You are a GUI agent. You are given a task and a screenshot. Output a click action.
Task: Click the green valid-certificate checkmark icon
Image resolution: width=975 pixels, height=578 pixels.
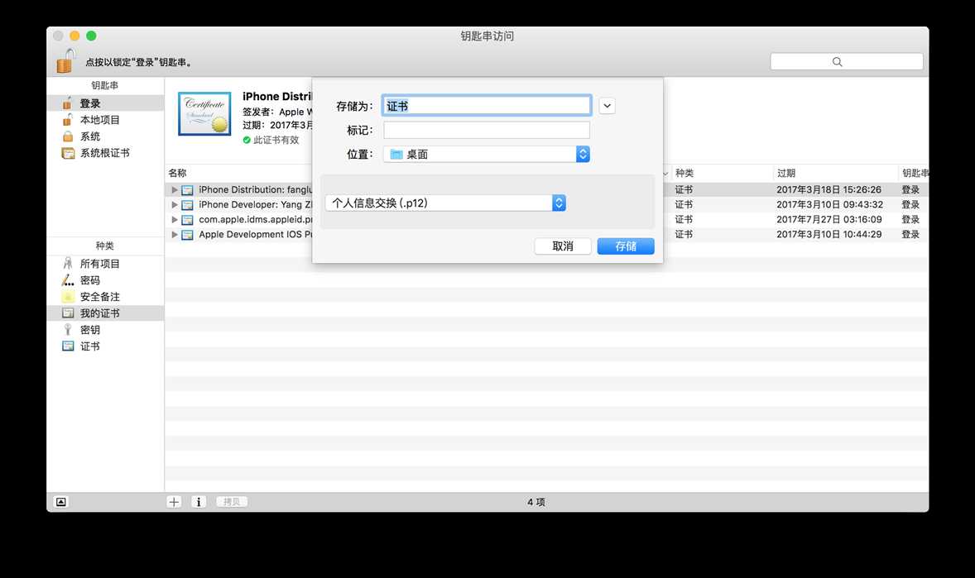coord(247,140)
